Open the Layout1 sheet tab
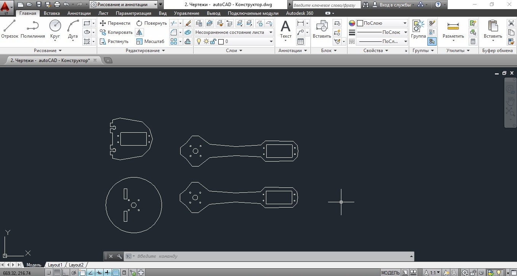Screen dimensions: 517x276 [55, 265]
